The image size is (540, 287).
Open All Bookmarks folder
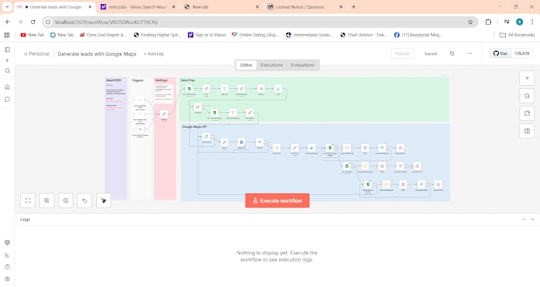pos(517,35)
